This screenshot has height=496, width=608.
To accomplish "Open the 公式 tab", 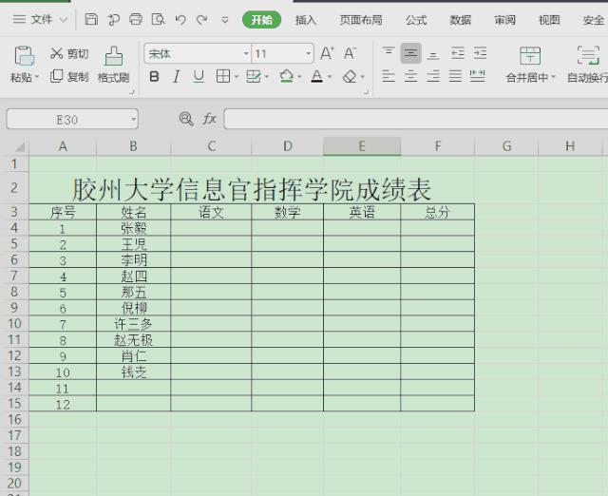I will tap(416, 20).
